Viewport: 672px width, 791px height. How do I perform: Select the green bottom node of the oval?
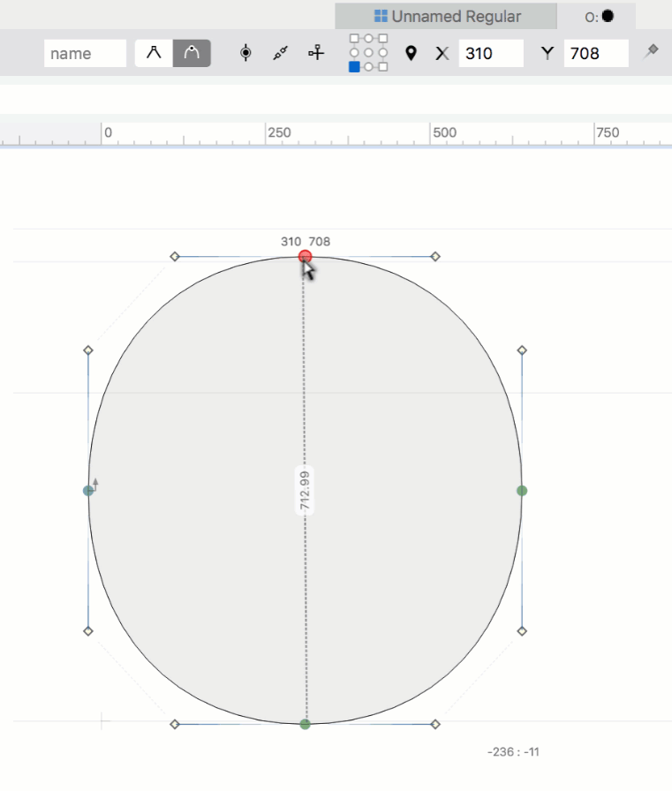(305, 725)
